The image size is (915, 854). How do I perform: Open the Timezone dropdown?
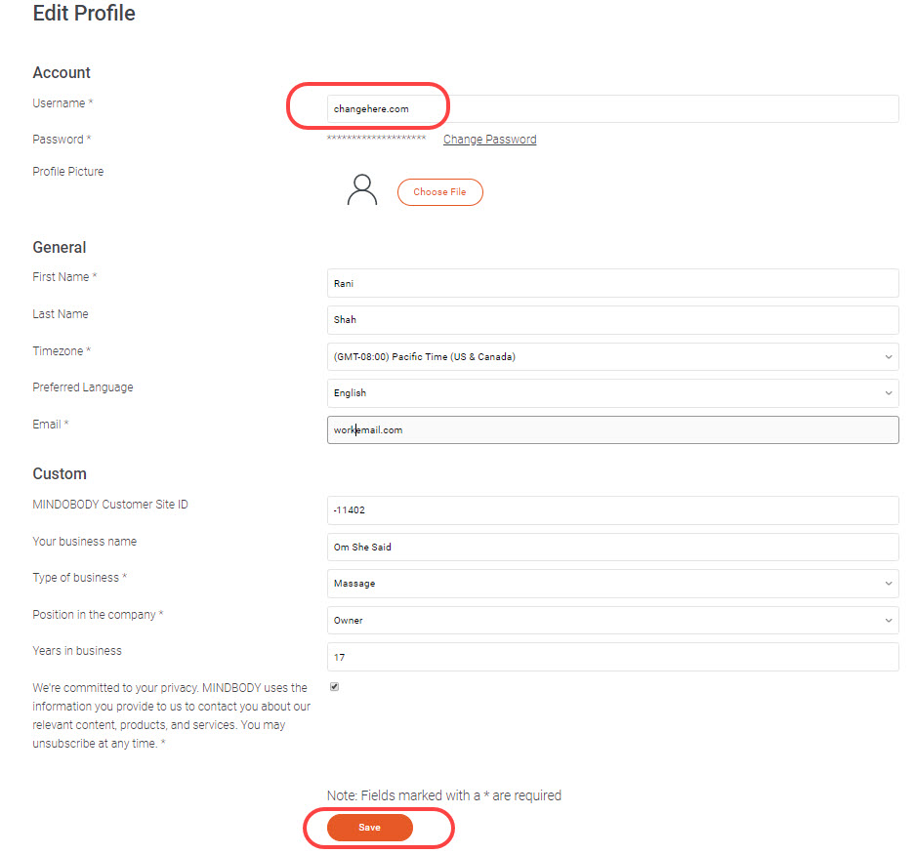(x=611, y=357)
